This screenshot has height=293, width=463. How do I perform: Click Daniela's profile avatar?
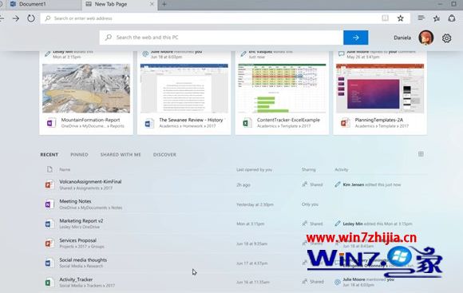click(x=425, y=38)
